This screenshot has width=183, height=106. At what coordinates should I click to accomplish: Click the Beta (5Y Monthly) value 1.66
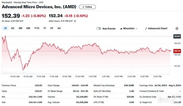(x=132, y=91)
